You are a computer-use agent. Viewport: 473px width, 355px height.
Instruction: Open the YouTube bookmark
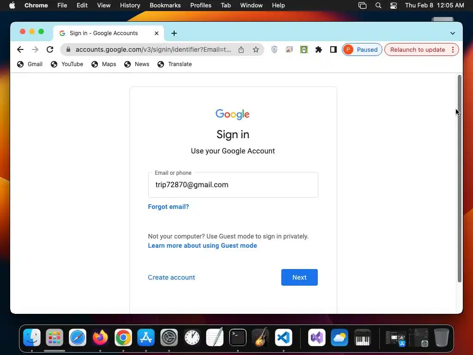(67, 64)
